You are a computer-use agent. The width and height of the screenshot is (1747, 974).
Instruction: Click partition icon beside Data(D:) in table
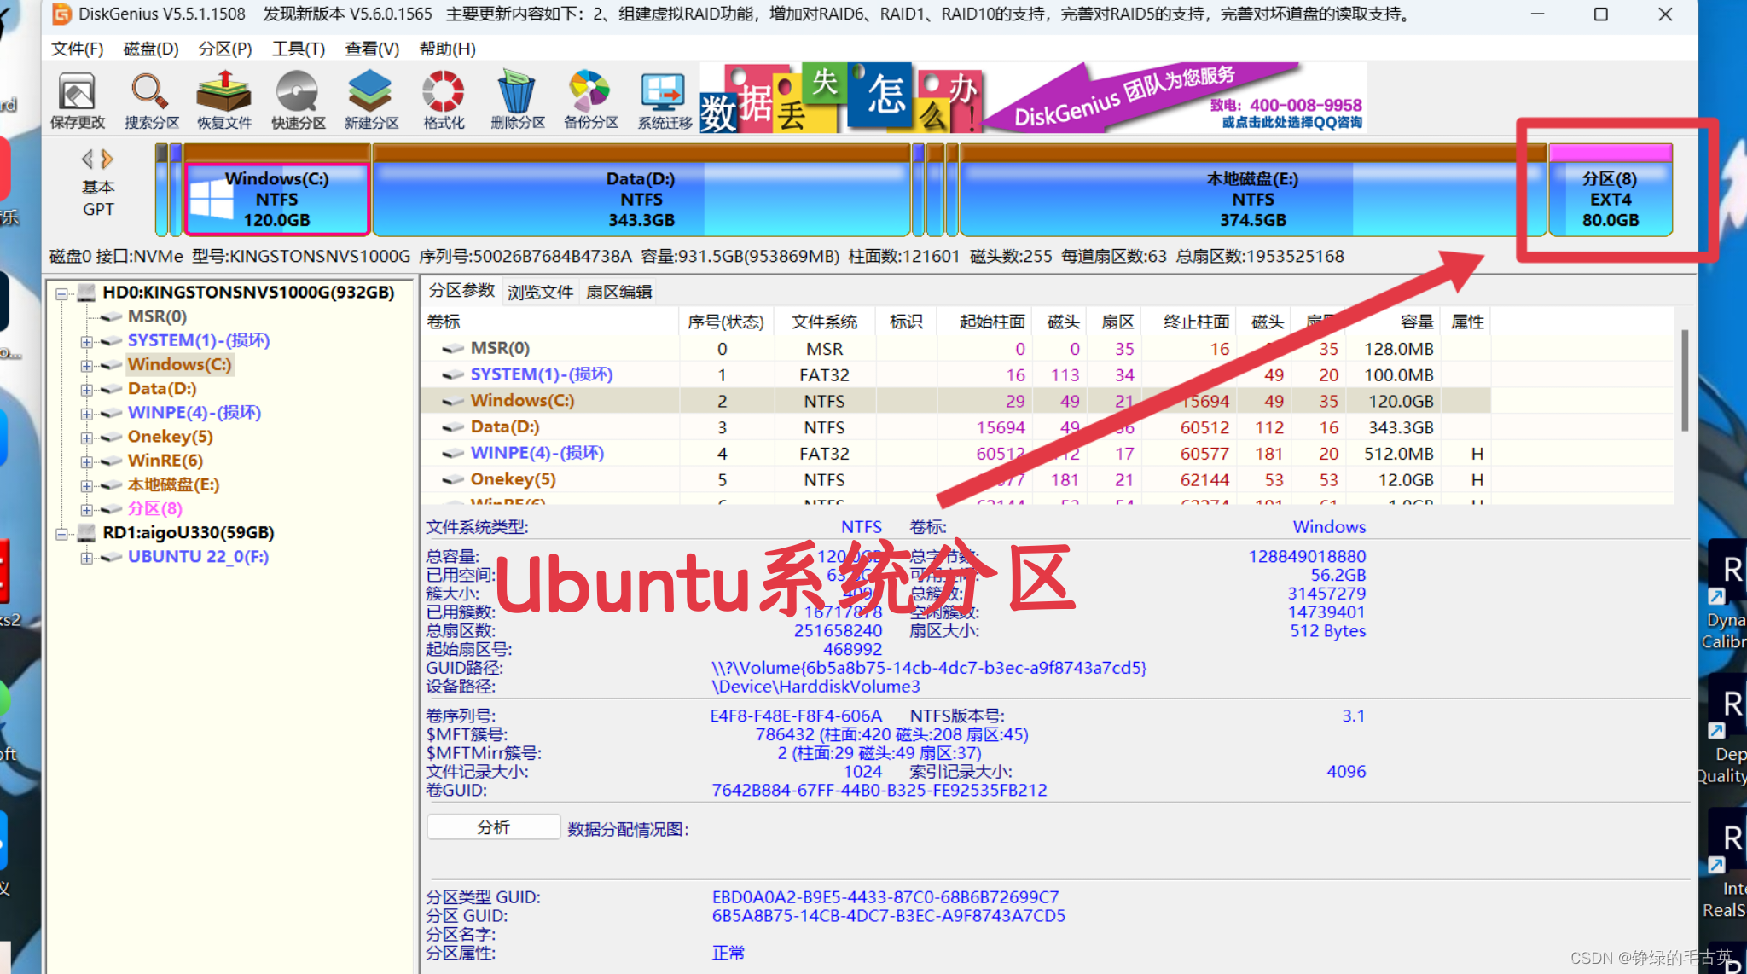coord(452,427)
